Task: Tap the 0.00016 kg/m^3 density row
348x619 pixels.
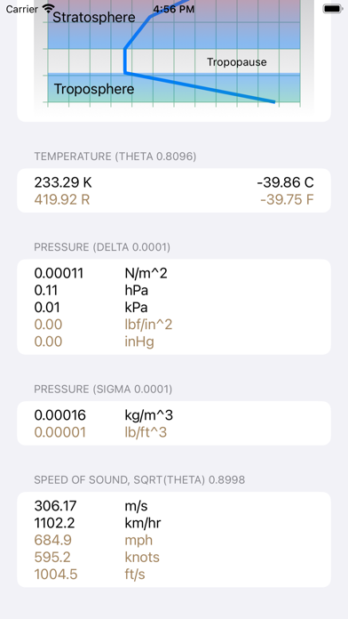Action: click(x=174, y=415)
